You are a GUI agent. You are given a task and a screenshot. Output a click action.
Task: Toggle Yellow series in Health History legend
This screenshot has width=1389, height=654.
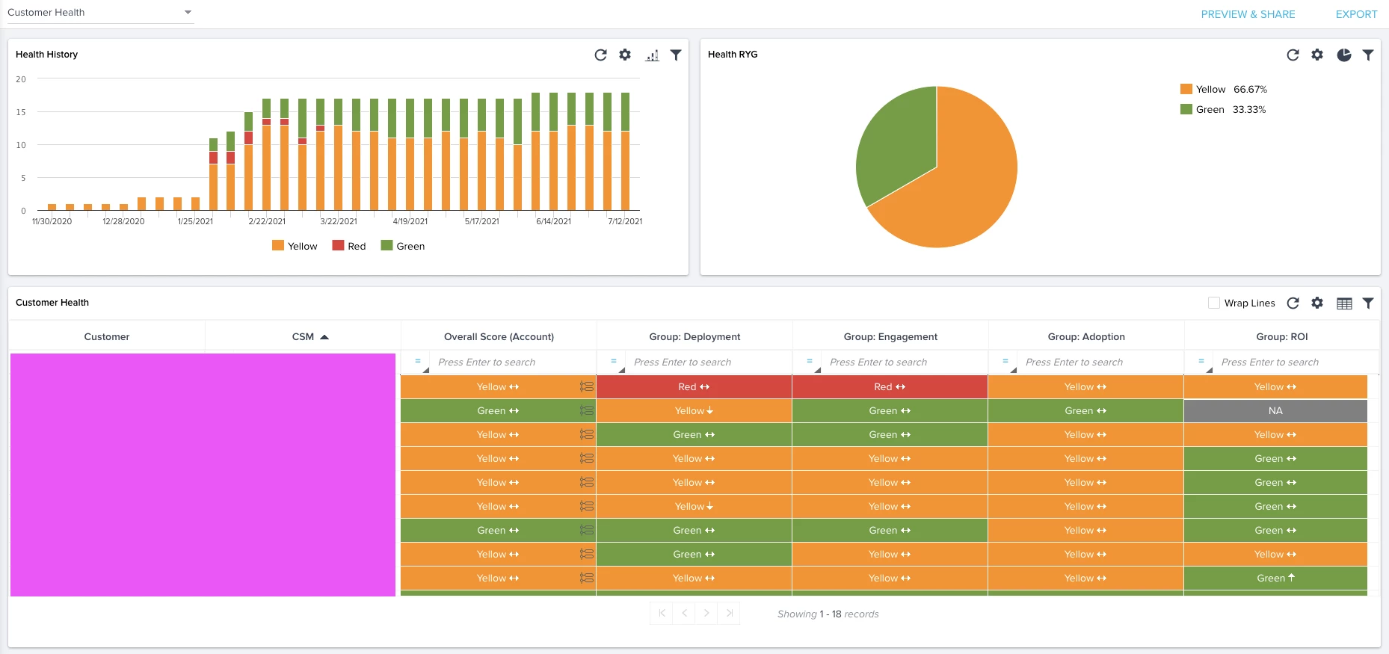[295, 246]
